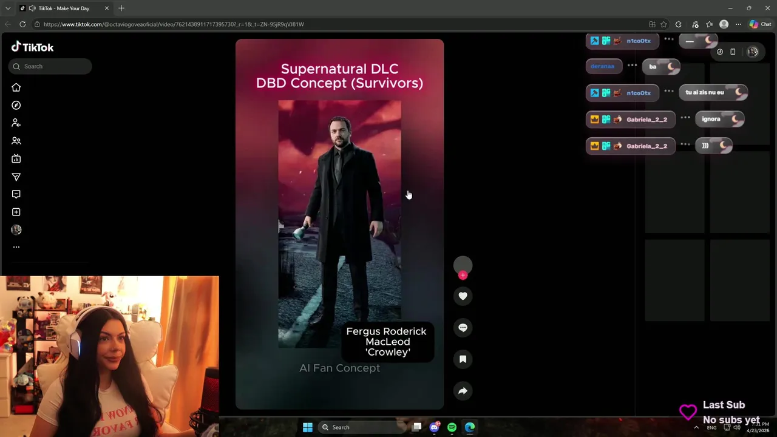Screen dimensions: 777x437
Task: Open the account avatar in floating toolbar
Action: coord(753,52)
